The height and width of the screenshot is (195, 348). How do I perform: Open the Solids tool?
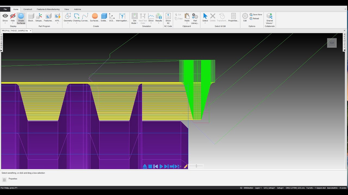click(104, 18)
